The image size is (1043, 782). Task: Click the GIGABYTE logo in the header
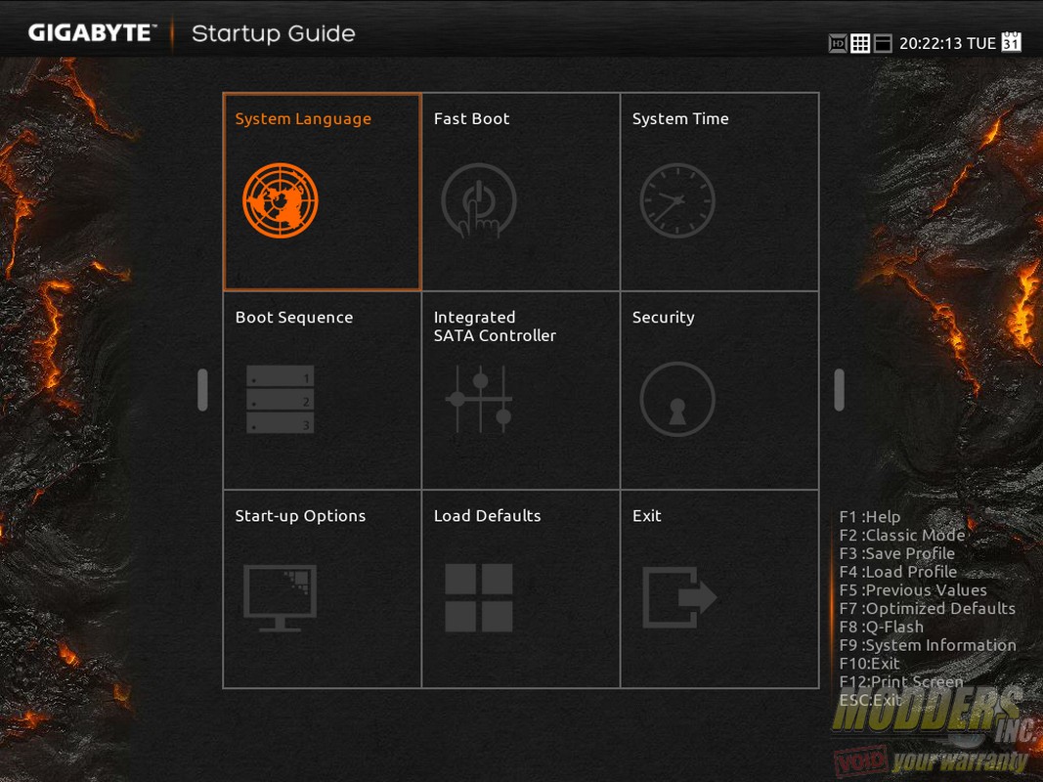(x=93, y=33)
